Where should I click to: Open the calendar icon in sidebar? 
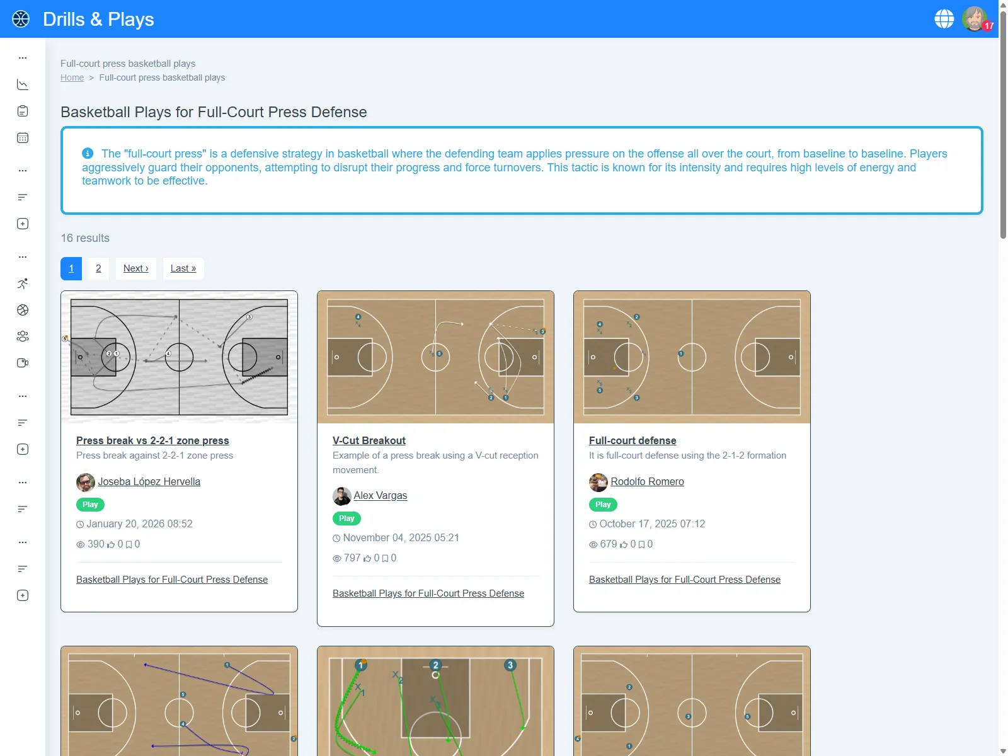point(23,138)
